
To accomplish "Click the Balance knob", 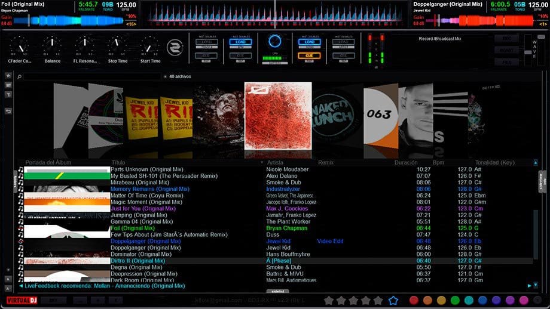I will click(52, 45).
